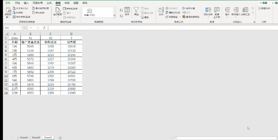The image size is (278, 140).
Task: Select 来自表格/区域 import option
Action: click(21, 17)
